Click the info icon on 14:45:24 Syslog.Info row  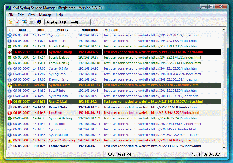[10, 36]
